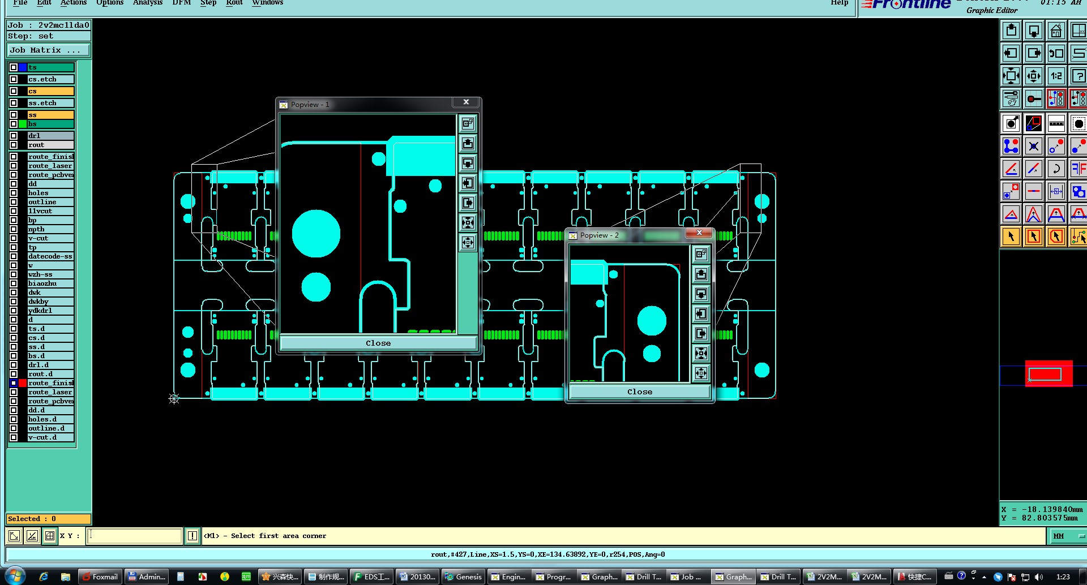Click the 1:2 zoom scale icon
This screenshot has height=585, width=1087.
click(1056, 76)
